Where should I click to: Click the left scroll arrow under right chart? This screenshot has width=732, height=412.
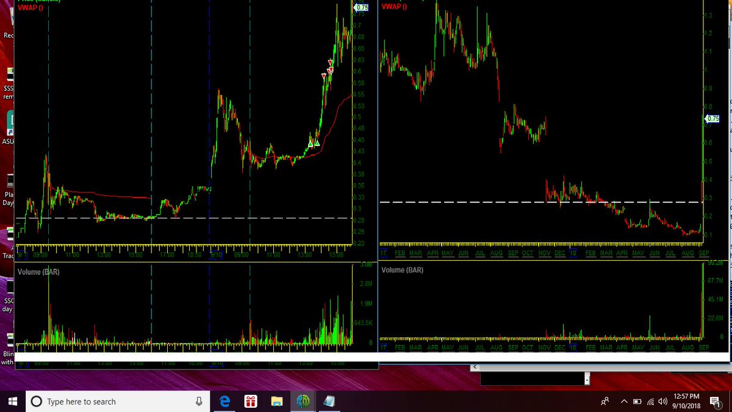[x=476, y=367]
